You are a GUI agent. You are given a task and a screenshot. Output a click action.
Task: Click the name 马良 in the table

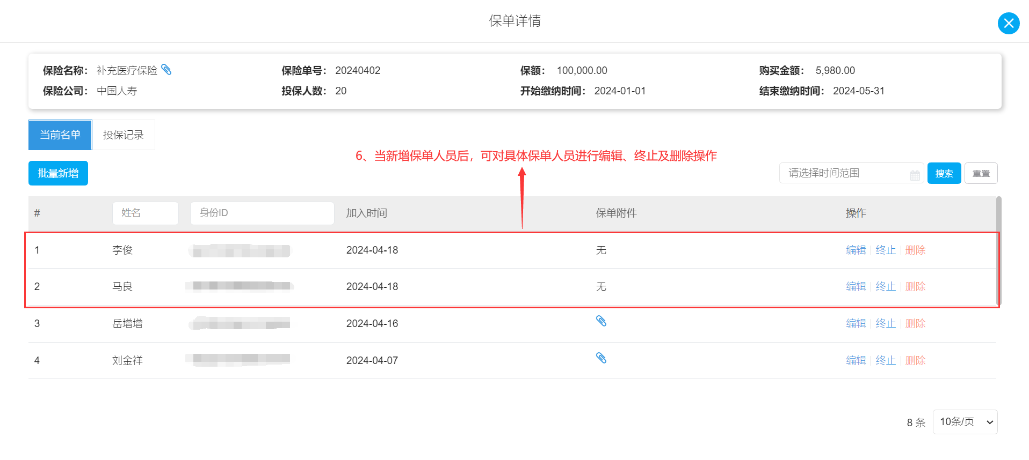[x=122, y=286]
